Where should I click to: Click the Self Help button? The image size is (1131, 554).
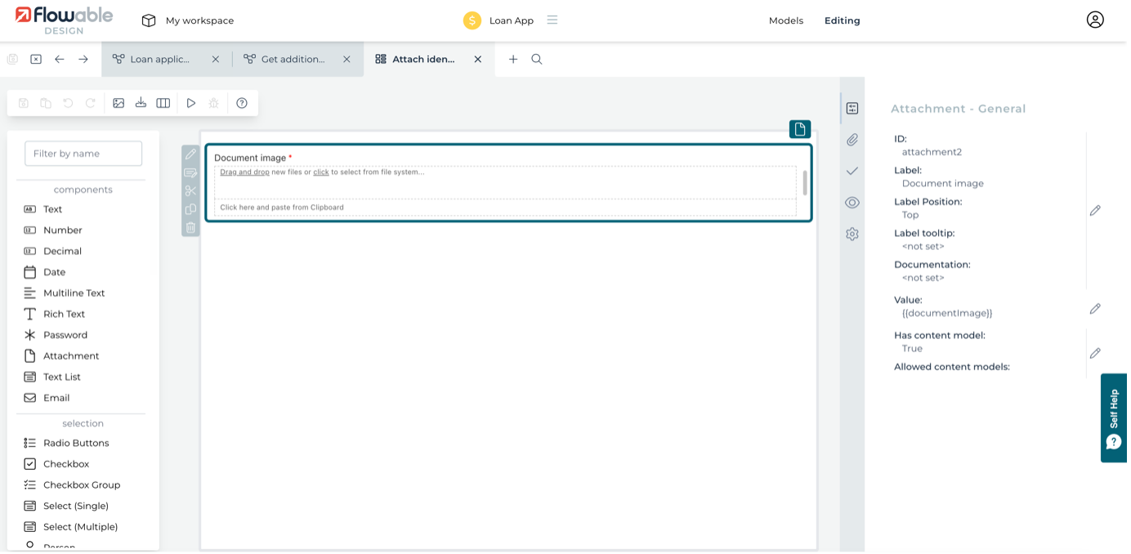(1113, 418)
